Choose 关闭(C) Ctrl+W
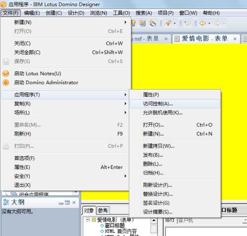 point(66,43)
